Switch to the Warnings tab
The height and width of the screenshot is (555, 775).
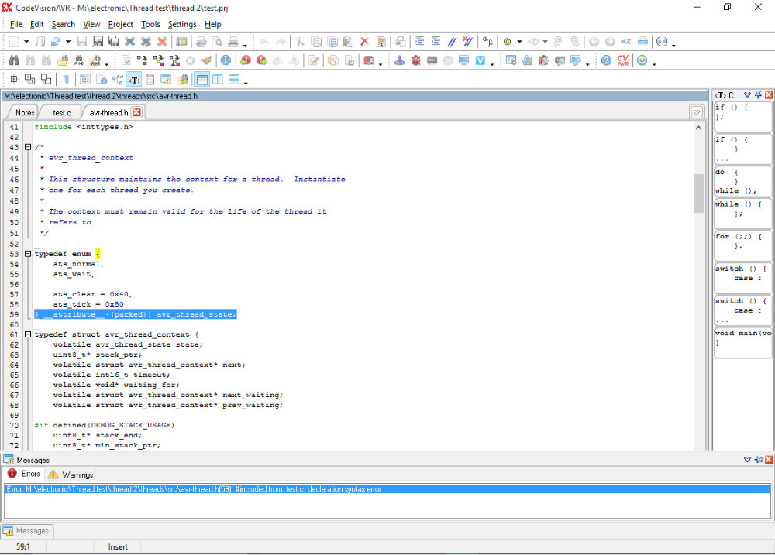71,474
